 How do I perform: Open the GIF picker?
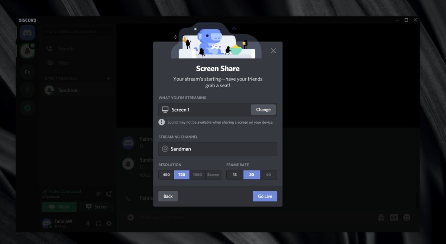[394, 217]
